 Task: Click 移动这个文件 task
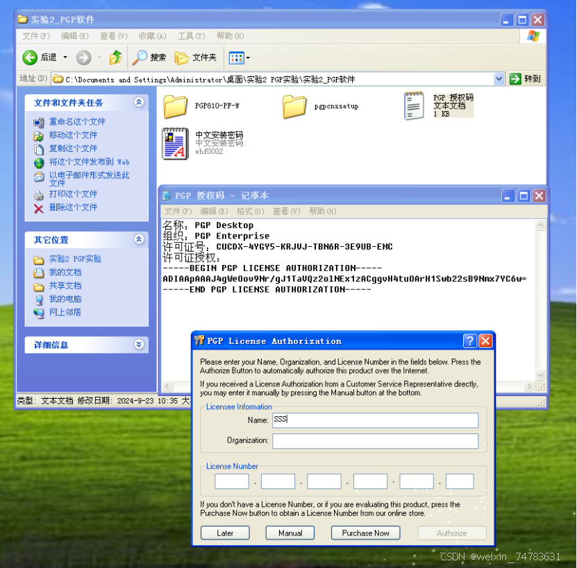[x=73, y=135]
